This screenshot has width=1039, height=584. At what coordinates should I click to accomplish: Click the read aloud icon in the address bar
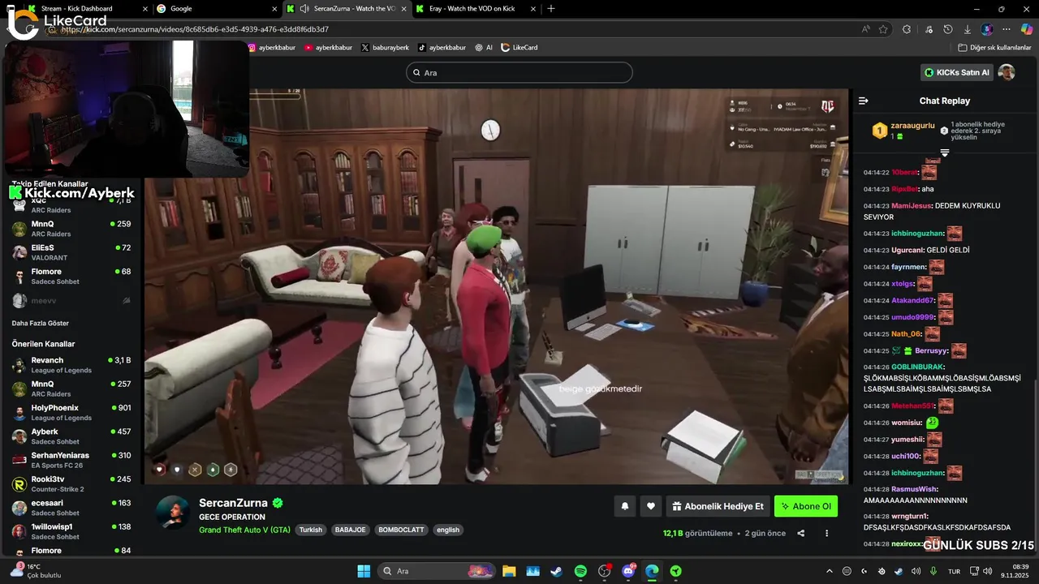click(x=866, y=29)
